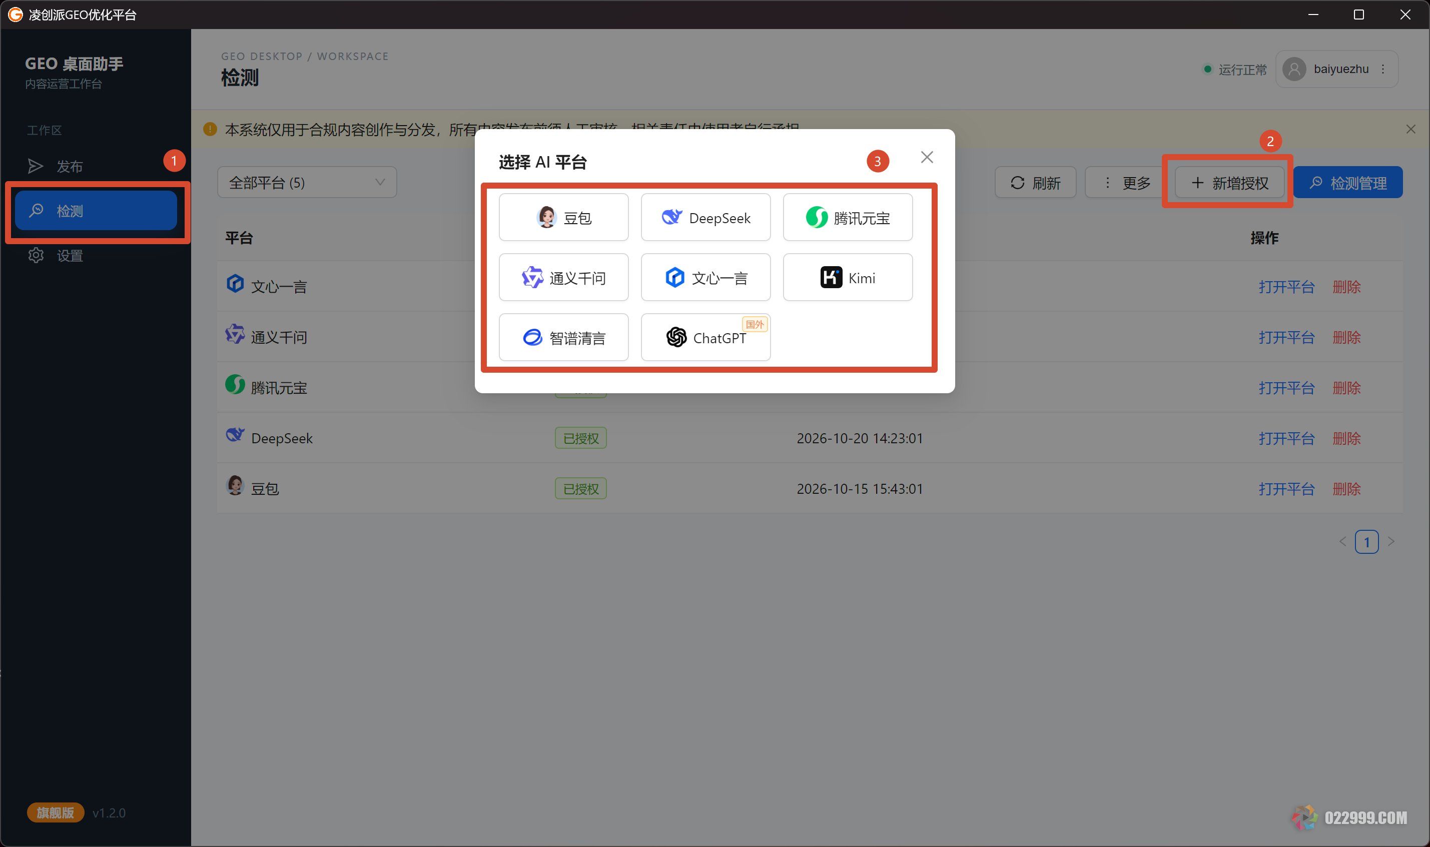1430x847 pixels.
Task: Click the 刷新 button
Action: [x=1035, y=183]
